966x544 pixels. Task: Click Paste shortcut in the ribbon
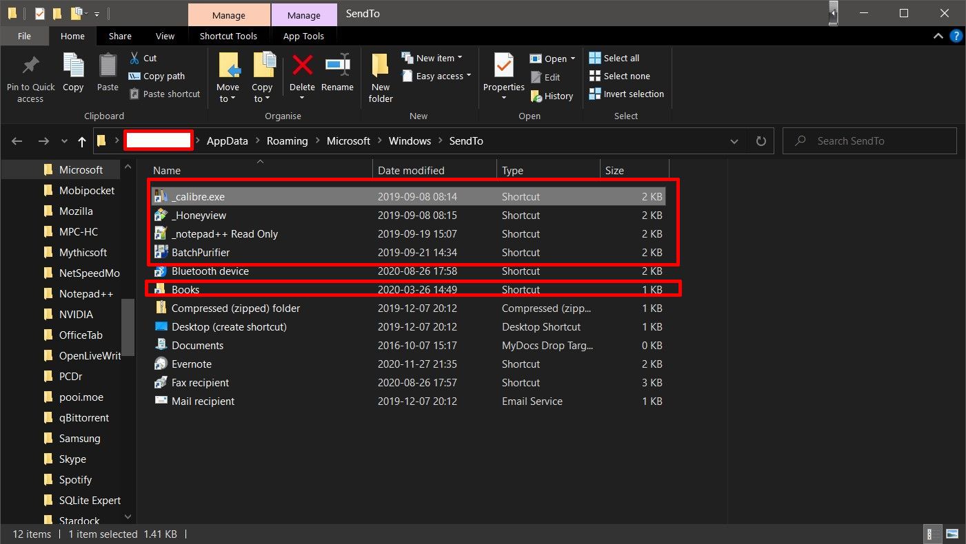pos(164,94)
